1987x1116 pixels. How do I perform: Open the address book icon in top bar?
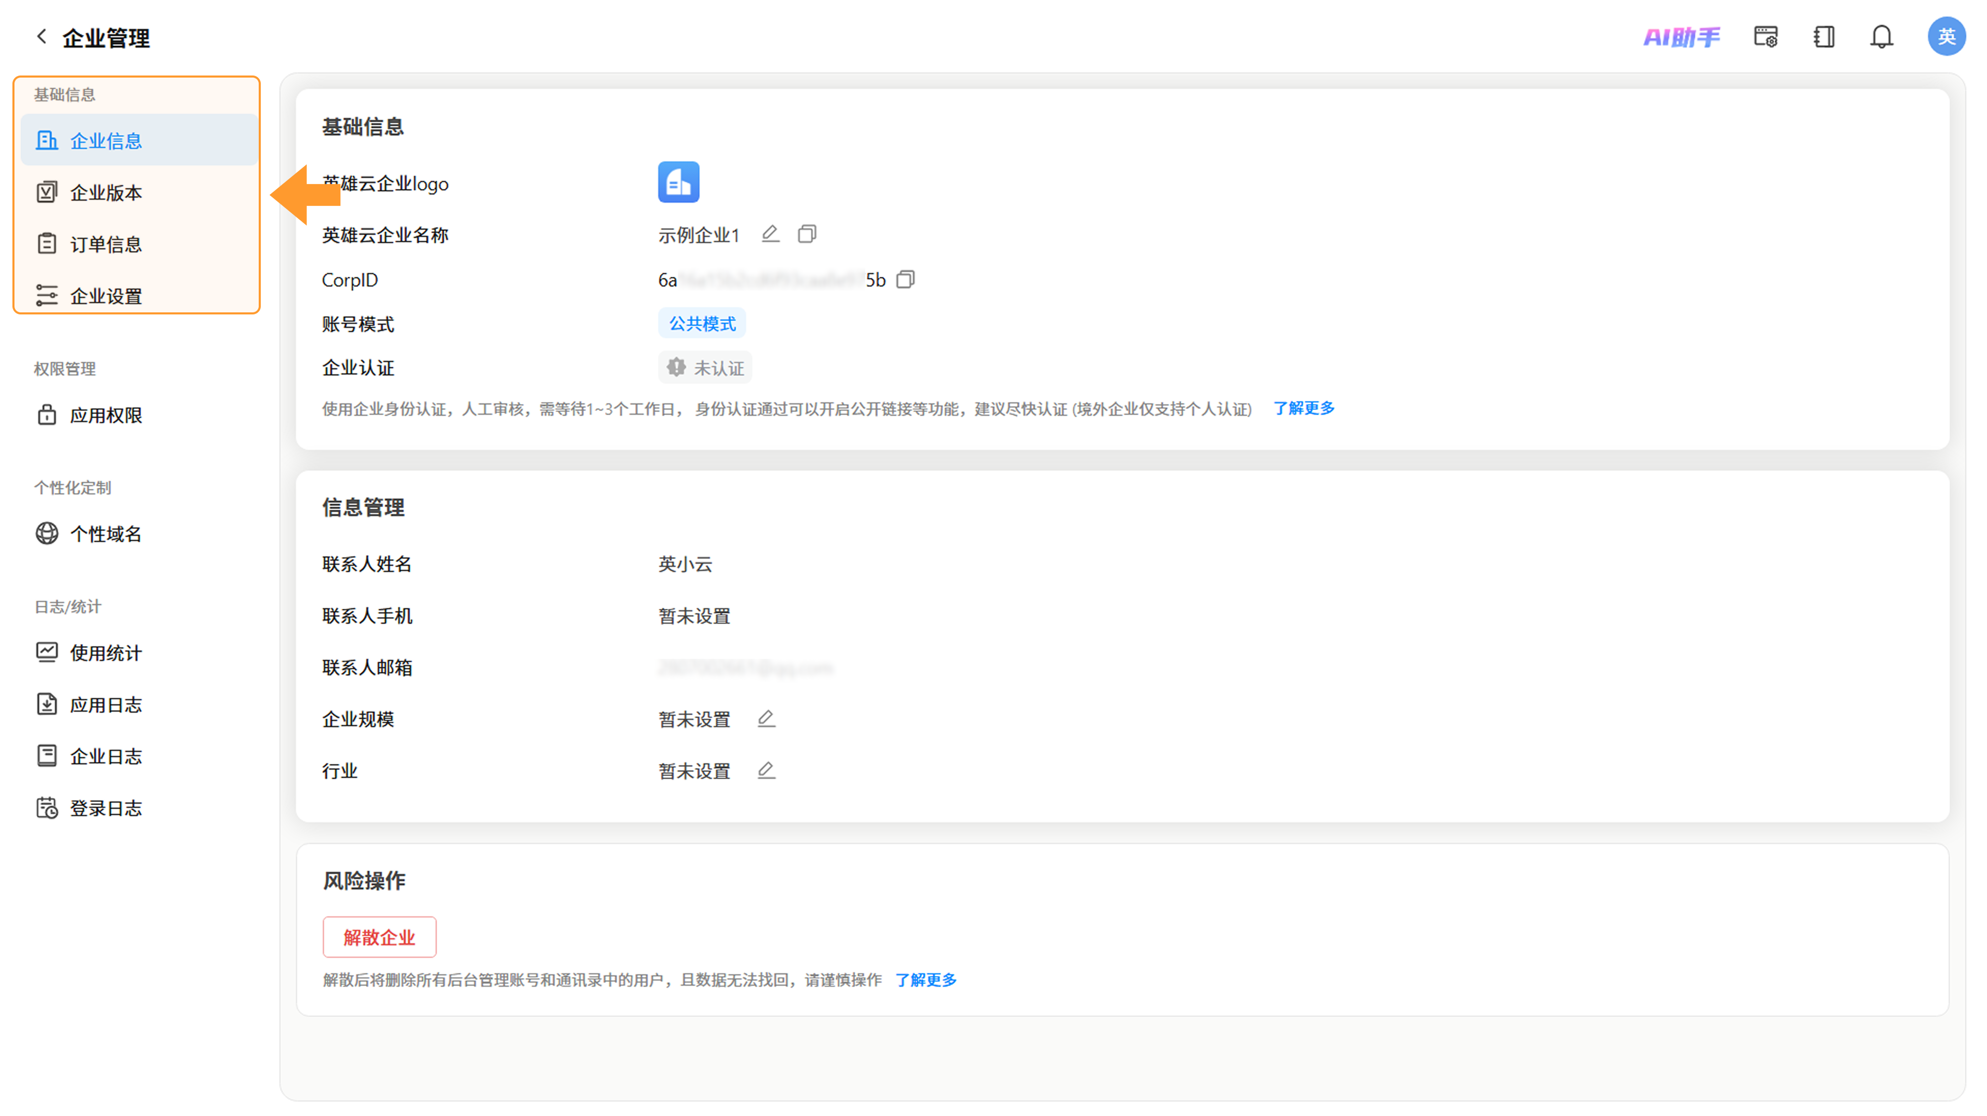coord(1824,36)
